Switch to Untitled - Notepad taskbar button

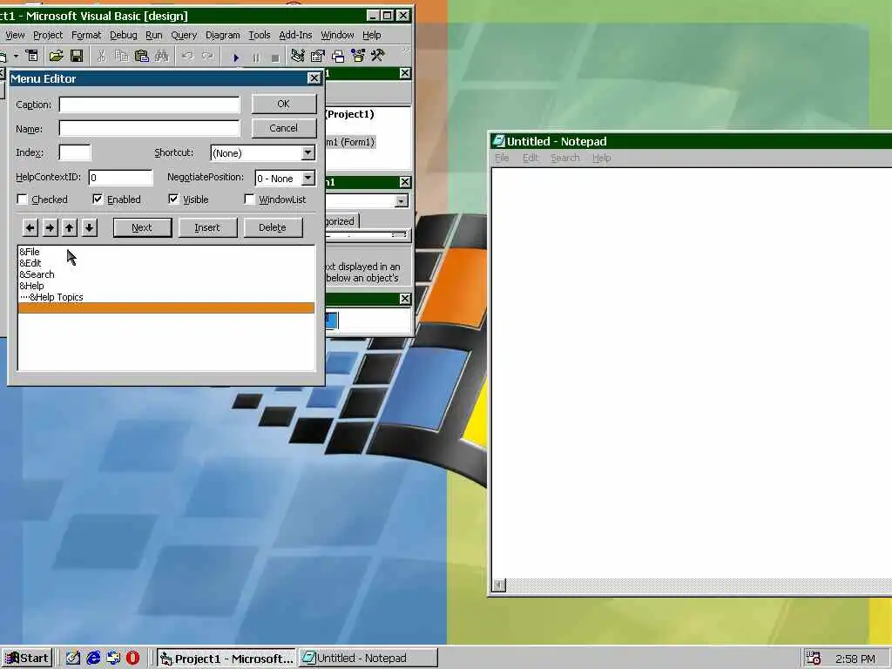point(368,659)
